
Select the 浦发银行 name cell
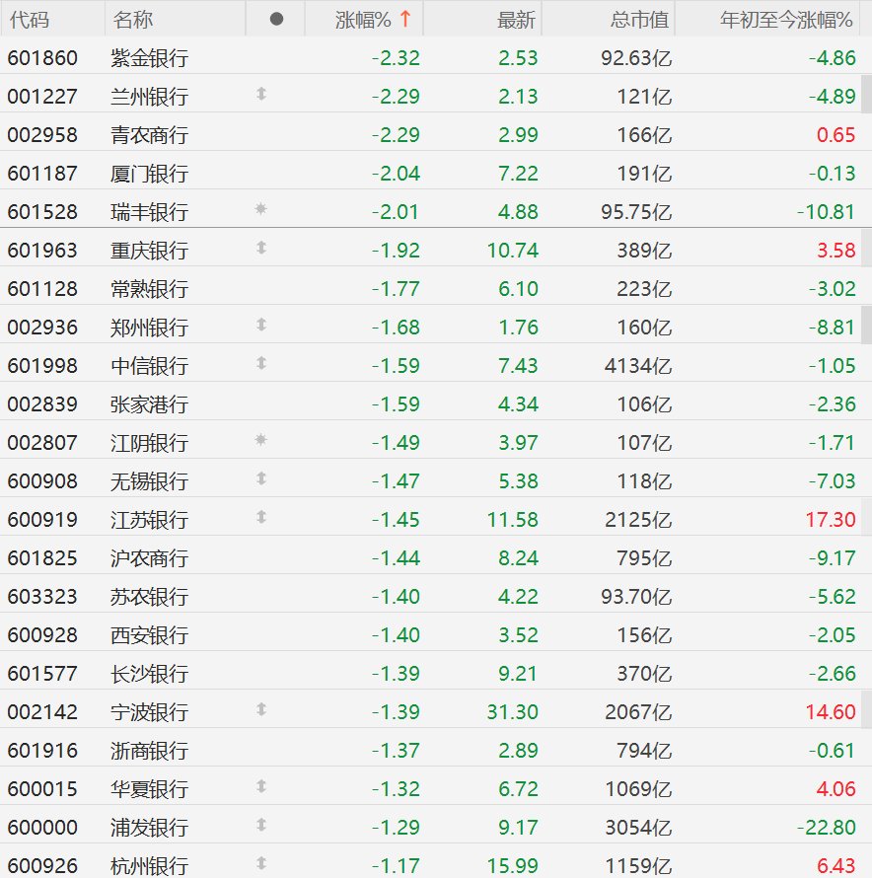(150, 828)
